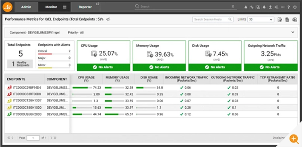
Task: Click the Disk Usage card chart icon
Action: coord(208,54)
